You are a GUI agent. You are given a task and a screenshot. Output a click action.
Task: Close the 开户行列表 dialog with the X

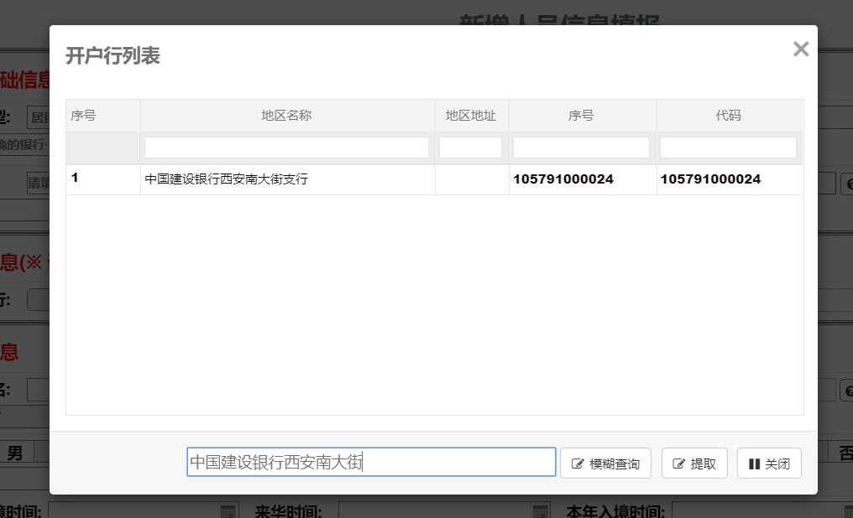[x=800, y=49]
